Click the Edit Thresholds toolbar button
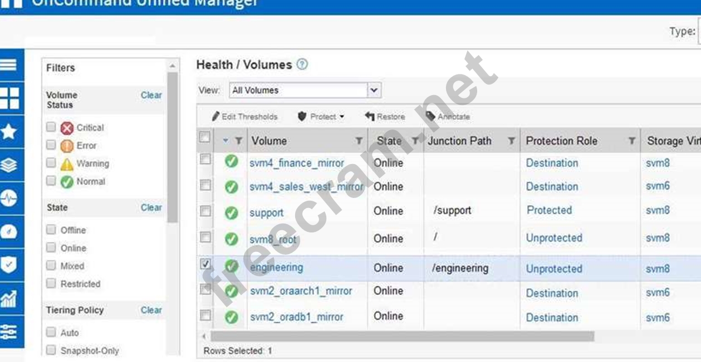This screenshot has width=701, height=362. (244, 117)
